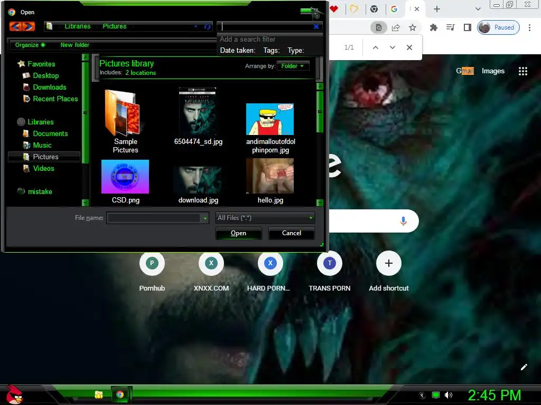Screen dimensions: 541x405
Task: Open a new Chrome tab
Action: [437, 9]
